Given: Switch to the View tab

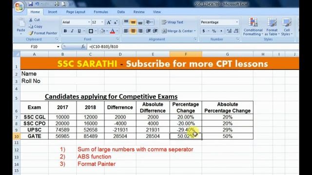Looking at the screenshot, I should 157,12.
